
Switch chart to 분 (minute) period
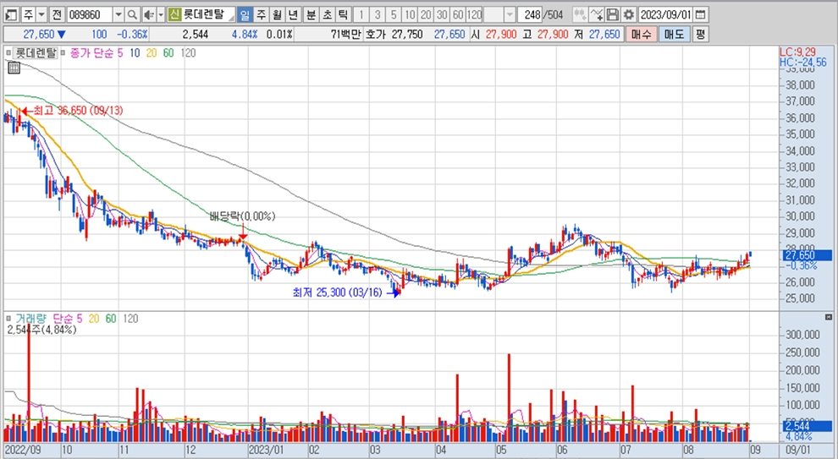pos(311,15)
